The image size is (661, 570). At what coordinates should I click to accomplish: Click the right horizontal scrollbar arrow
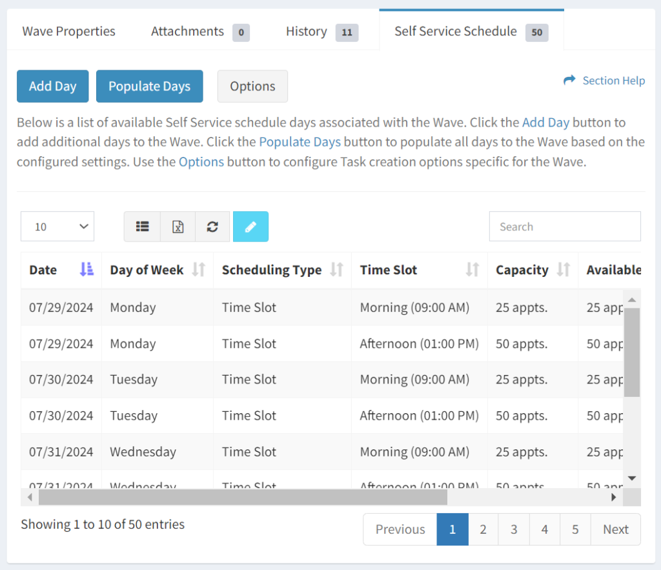614,497
